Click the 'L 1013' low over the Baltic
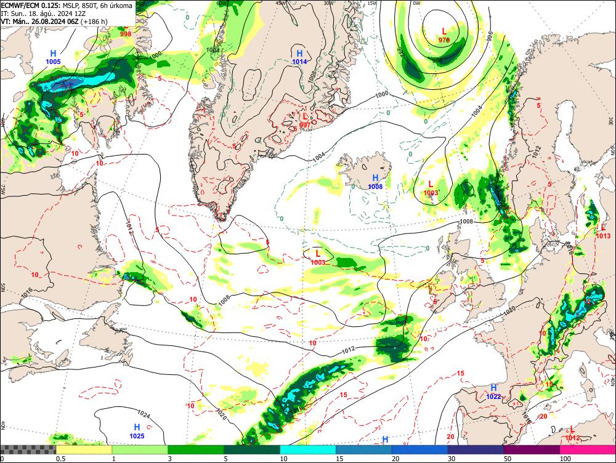616x463 pixels. (604, 231)
